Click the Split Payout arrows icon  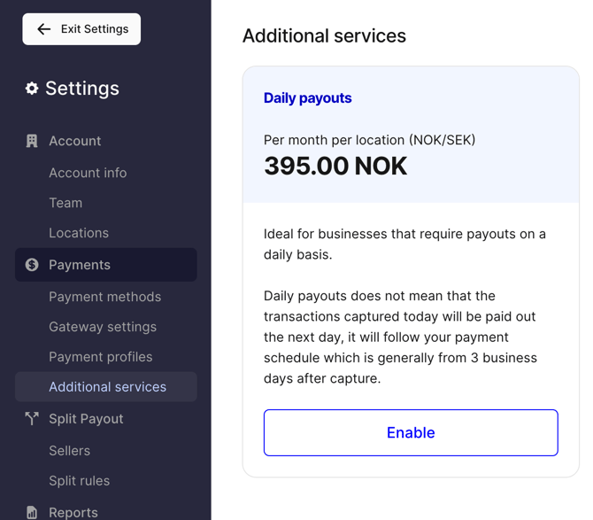pos(32,419)
